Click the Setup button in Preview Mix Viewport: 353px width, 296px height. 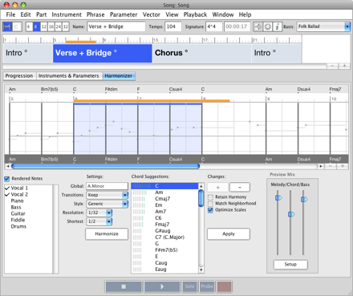point(290,265)
